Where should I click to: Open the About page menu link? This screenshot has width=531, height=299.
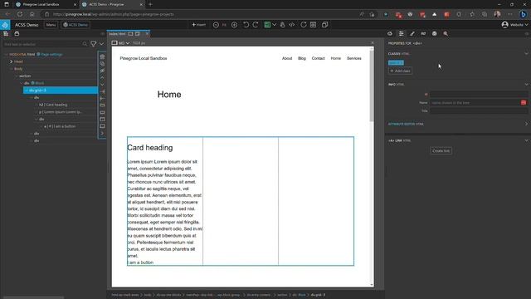tap(287, 58)
